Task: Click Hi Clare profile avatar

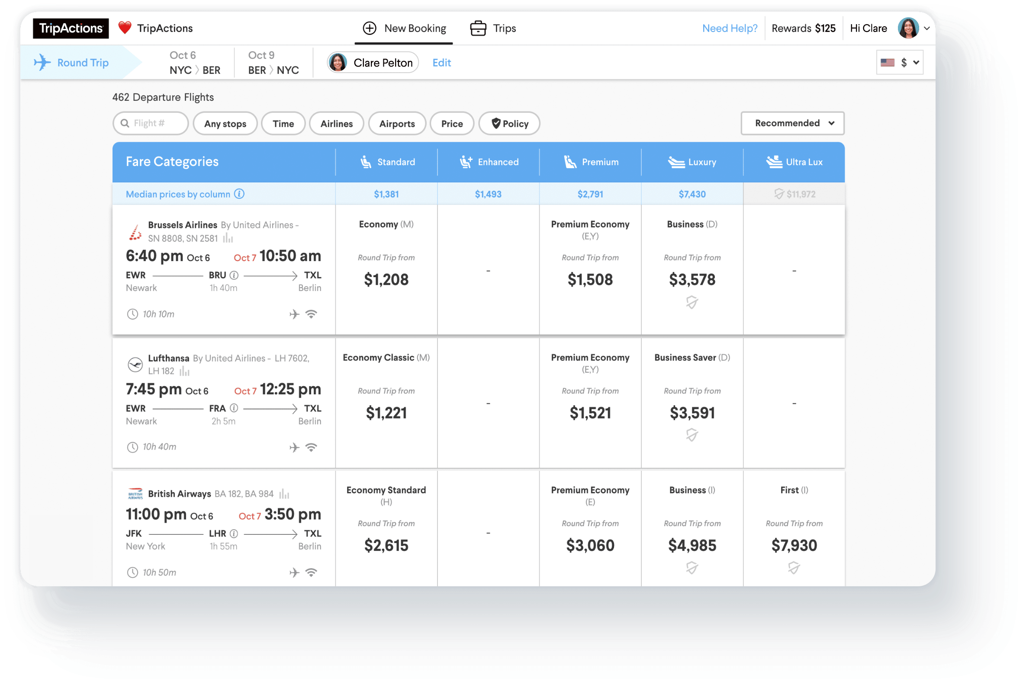Action: pos(908,28)
